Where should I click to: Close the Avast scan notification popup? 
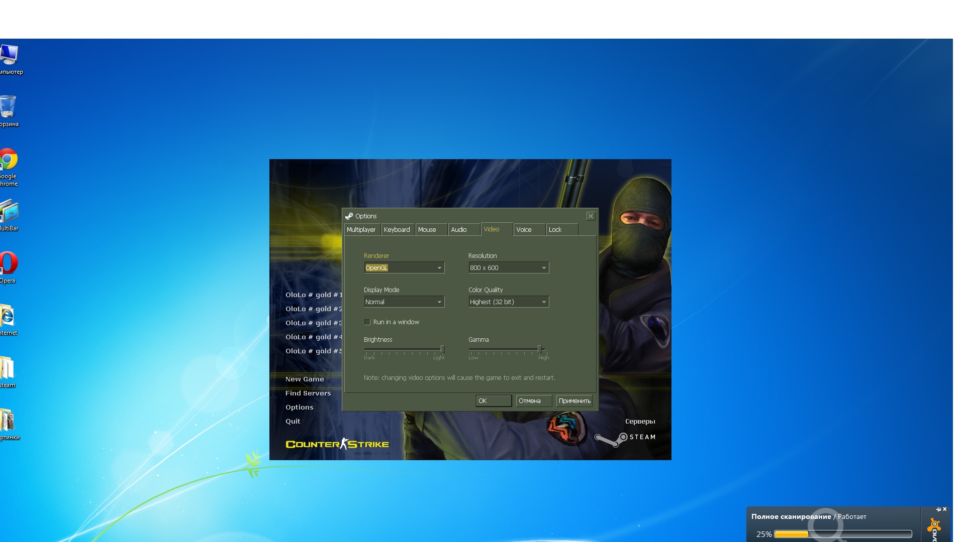(x=945, y=509)
